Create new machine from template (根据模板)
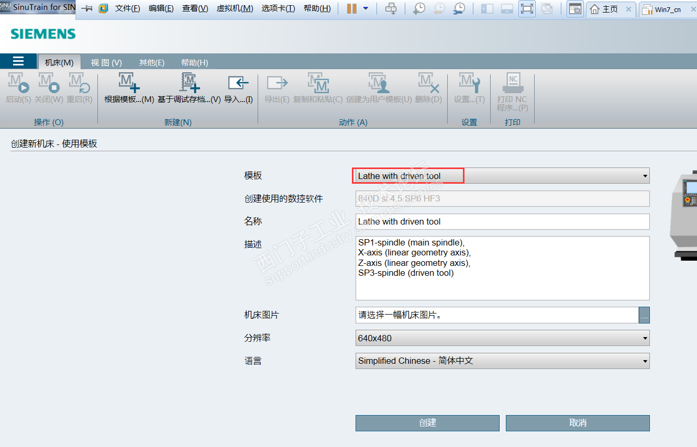The height and width of the screenshot is (447, 697). (x=129, y=83)
